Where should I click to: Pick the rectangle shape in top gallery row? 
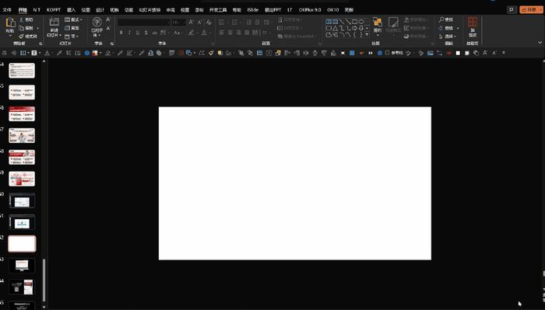coord(355,22)
